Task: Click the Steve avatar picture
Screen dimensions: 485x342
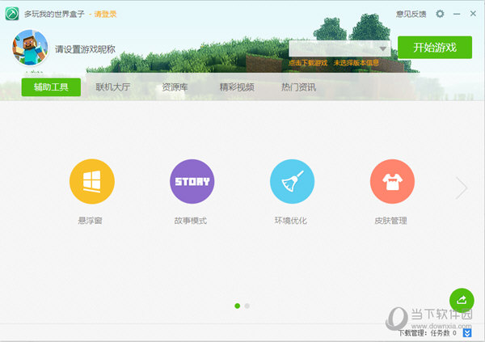Action: (30, 48)
